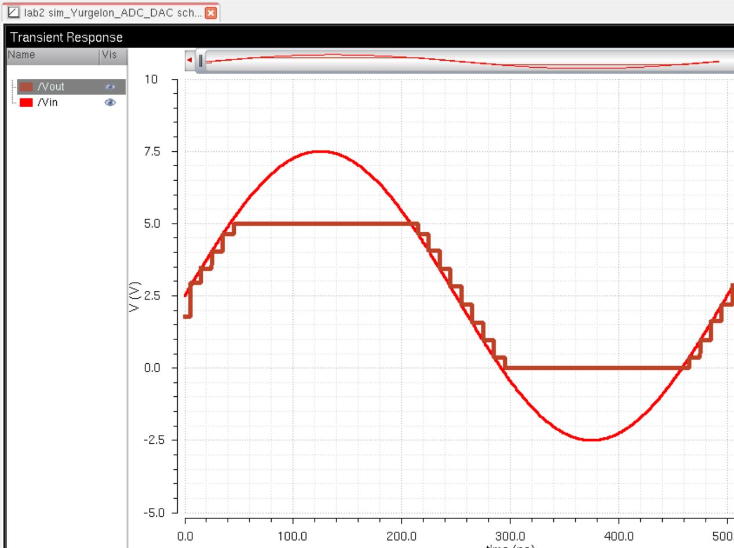Click the /Vout color swatch in legend
734x548 pixels.
27,87
